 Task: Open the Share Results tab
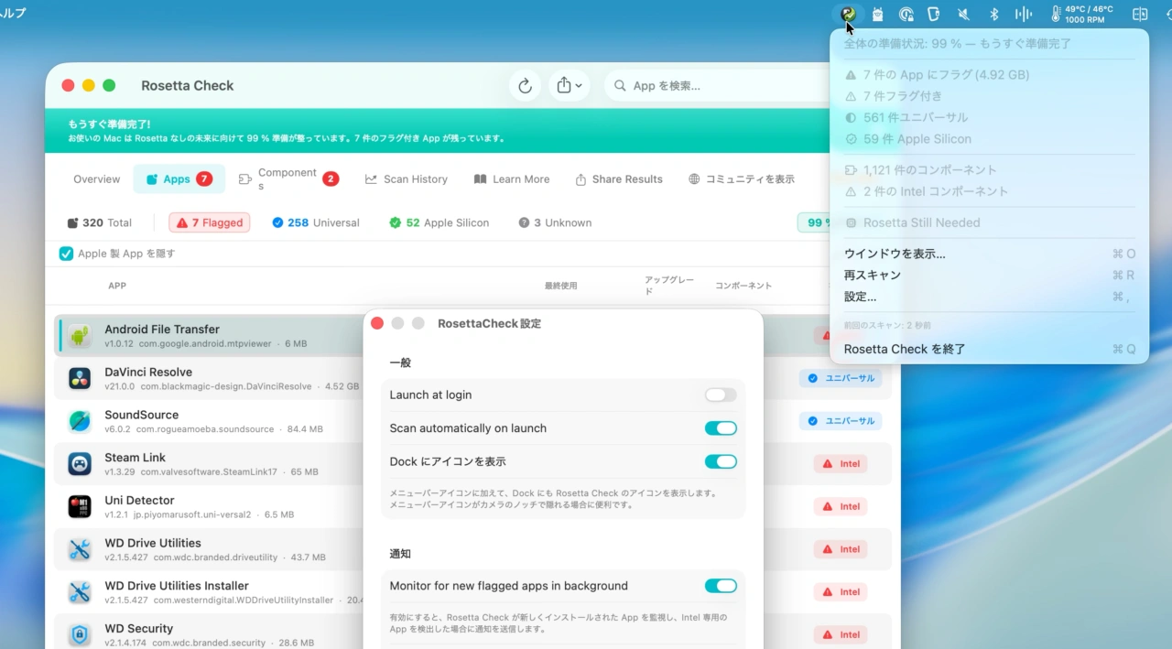(x=619, y=179)
